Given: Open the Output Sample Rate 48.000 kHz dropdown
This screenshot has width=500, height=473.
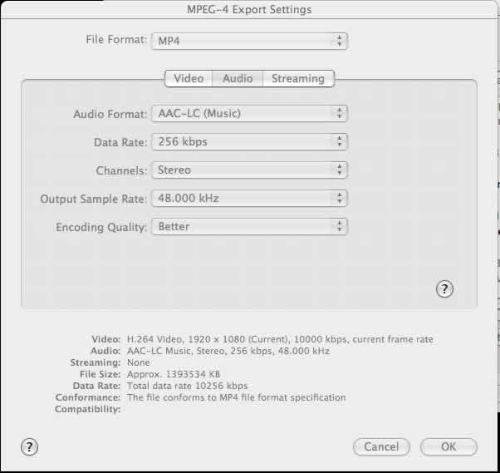Looking at the screenshot, I should pyautogui.click(x=248, y=199).
